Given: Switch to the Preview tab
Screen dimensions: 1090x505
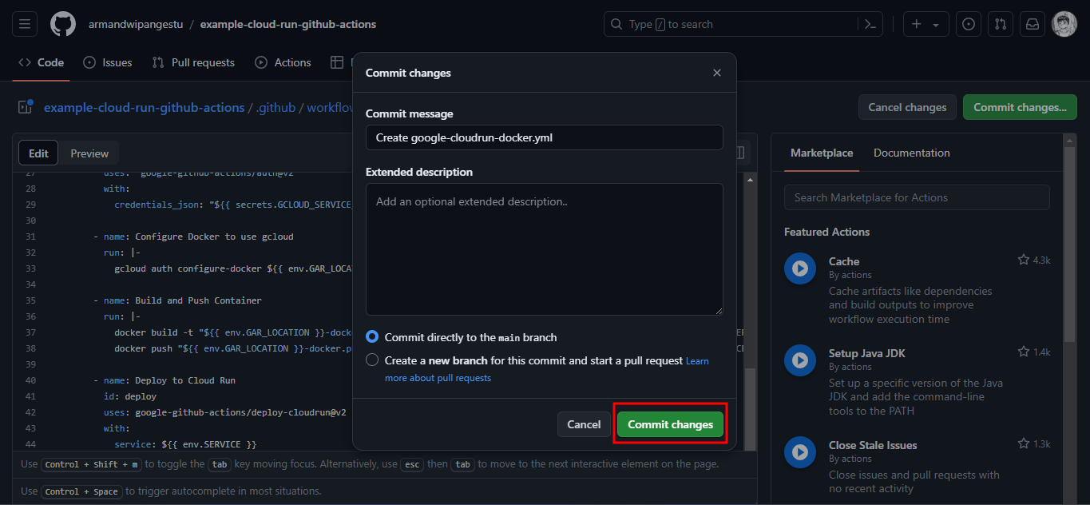Looking at the screenshot, I should (89, 153).
